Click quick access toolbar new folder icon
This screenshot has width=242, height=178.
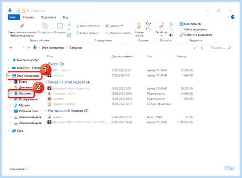click(x=23, y=10)
